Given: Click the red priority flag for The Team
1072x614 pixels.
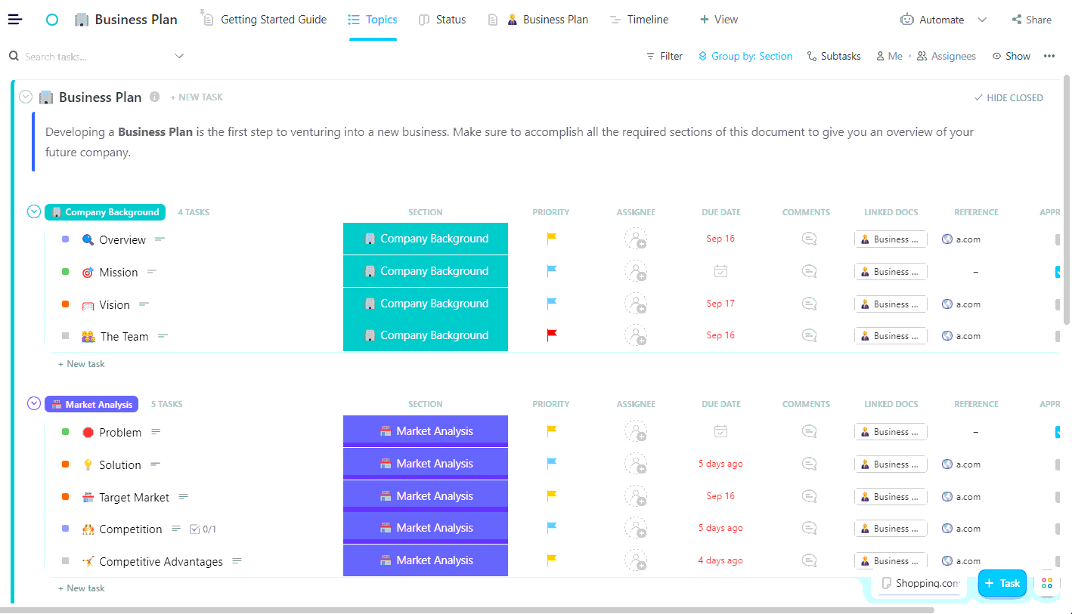Looking at the screenshot, I should click(551, 335).
